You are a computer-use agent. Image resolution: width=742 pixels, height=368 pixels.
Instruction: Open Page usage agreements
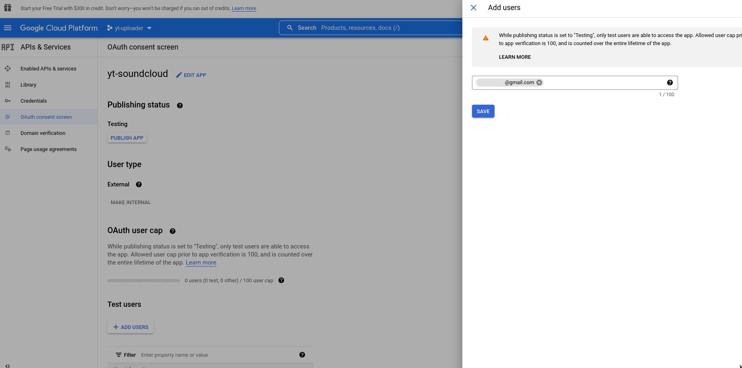49,149
